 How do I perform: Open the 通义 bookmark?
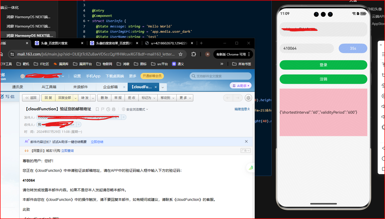pos(178,64)
